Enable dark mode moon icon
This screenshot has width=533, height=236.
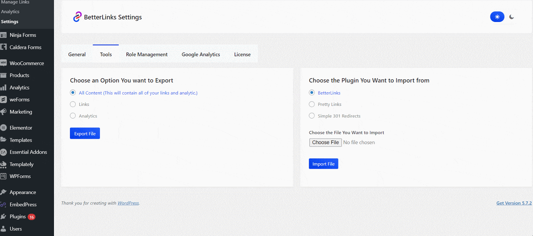tap(512, 17)
